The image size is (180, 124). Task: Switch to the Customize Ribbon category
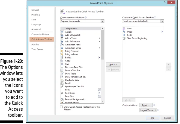coord(40,35)
